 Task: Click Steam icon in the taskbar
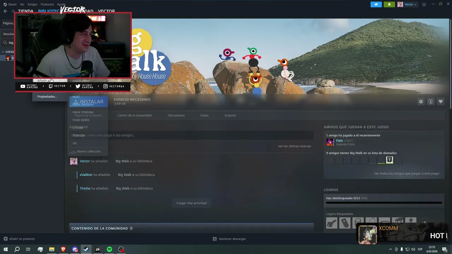point(86,249)
